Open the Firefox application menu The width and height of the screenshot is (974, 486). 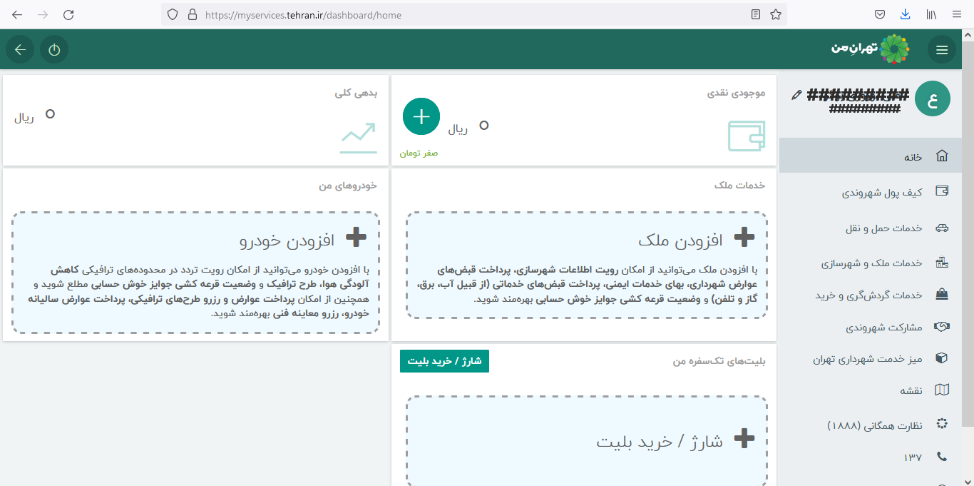957,14
